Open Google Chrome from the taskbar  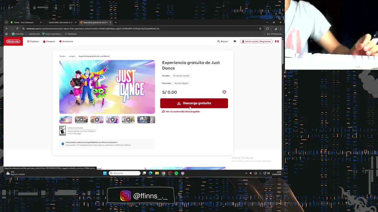tap(163, 173)
